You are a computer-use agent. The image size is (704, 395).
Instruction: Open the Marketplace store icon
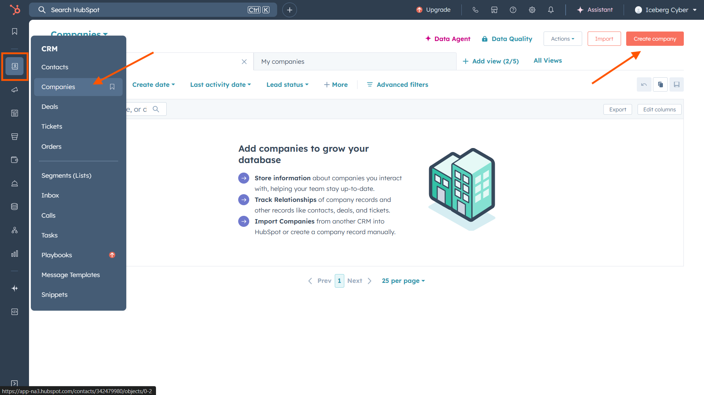[x=494, y=10]
